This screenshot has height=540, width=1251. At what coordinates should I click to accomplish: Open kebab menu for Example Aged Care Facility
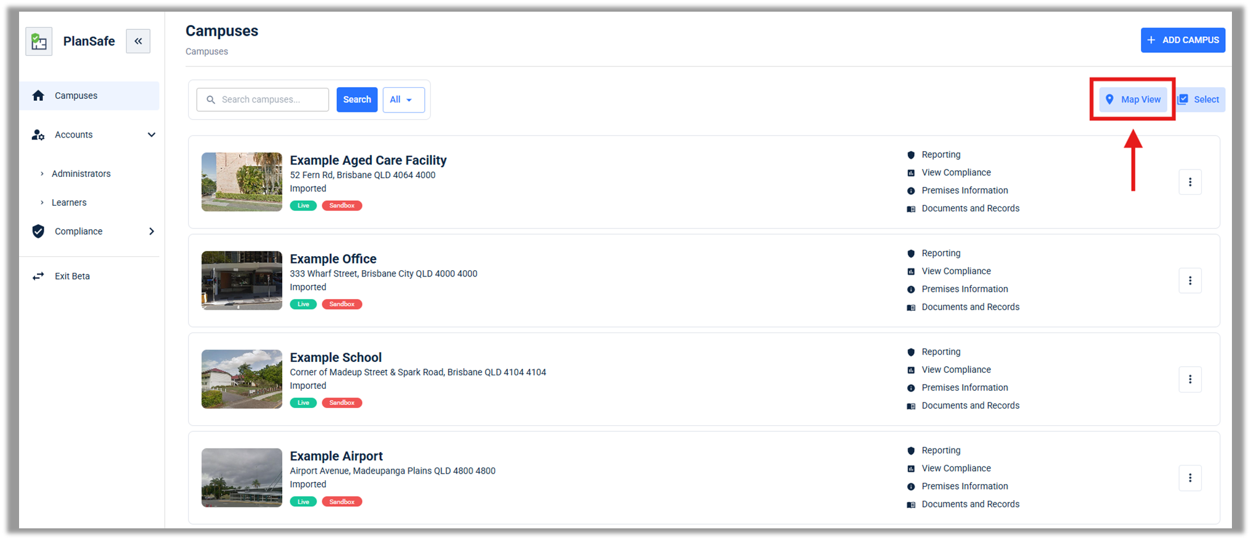[1190, 182]
